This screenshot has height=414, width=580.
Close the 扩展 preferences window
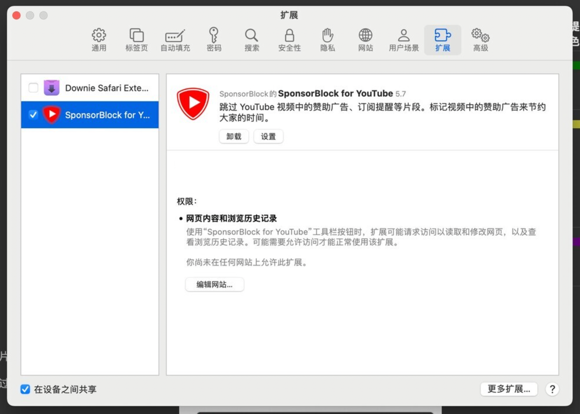(17, 15)
